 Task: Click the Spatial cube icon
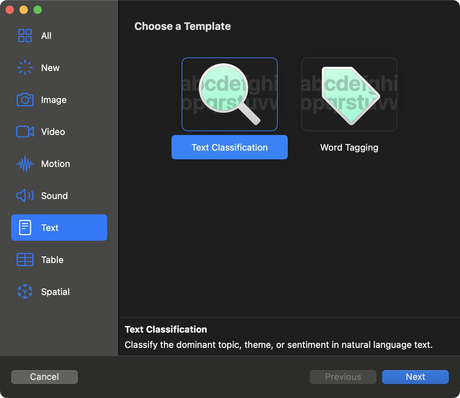coord(25,292)
